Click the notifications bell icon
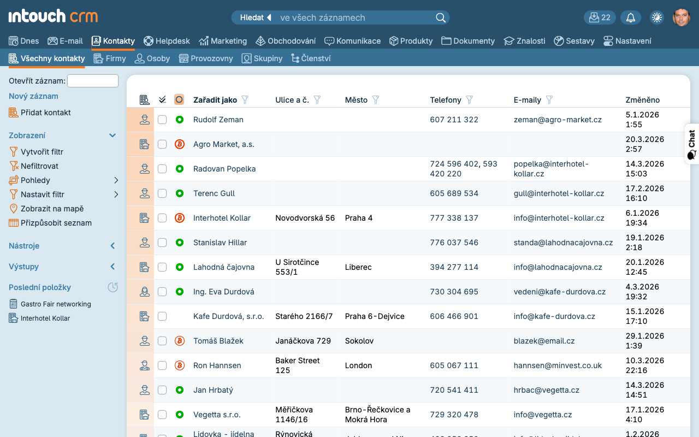The height and width of the screenshot is (437, 699). (x=630, y=17)
